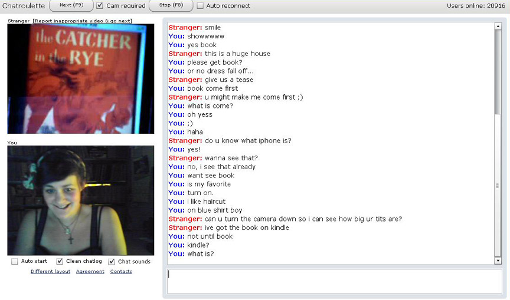Click the chat scrollbar down arrow

coord(498,261)
